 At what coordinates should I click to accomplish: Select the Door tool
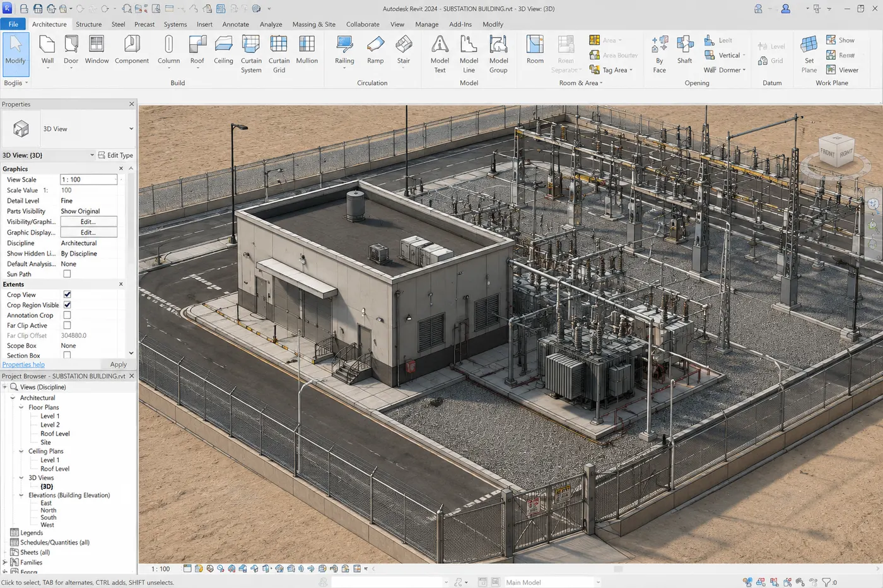pos(71,50)
